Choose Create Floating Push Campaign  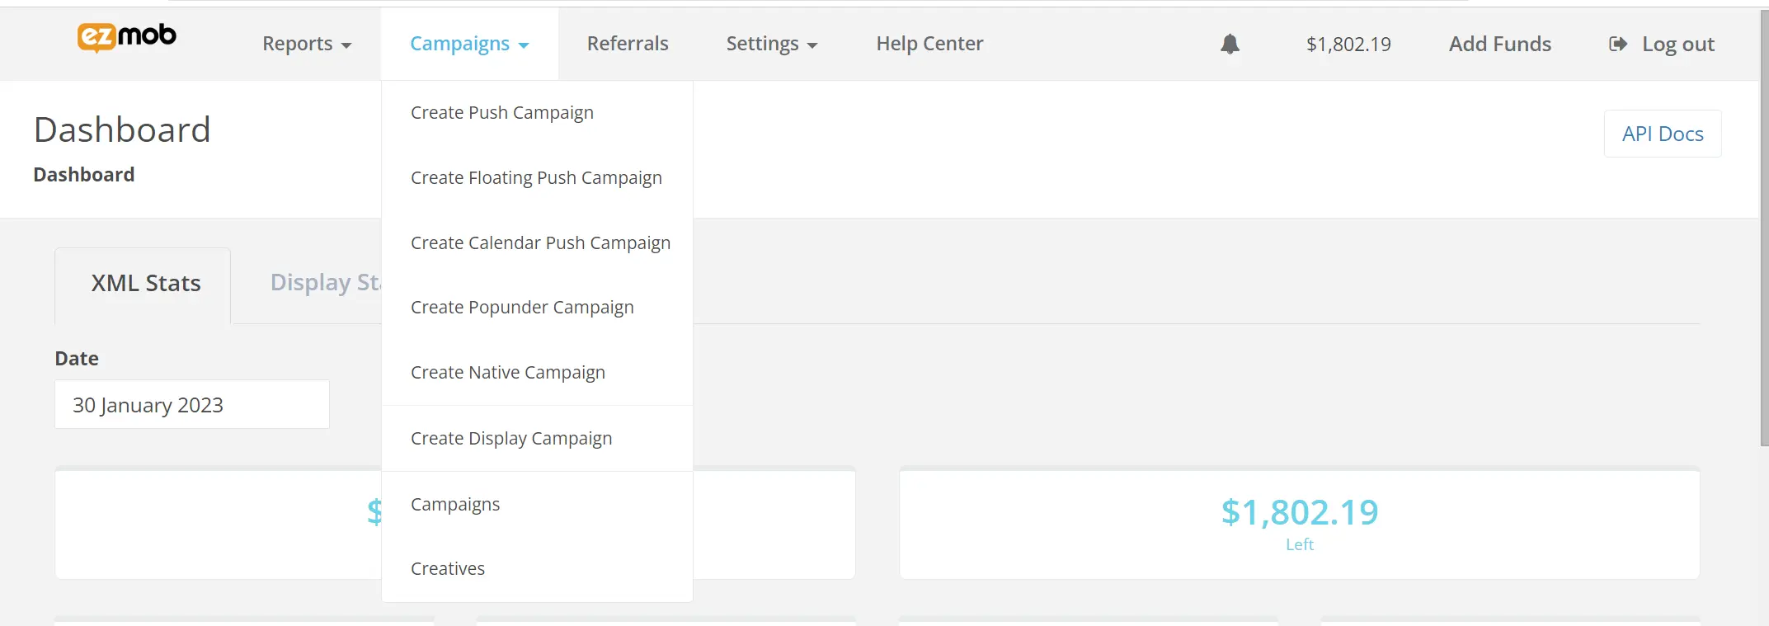(536, 178)
